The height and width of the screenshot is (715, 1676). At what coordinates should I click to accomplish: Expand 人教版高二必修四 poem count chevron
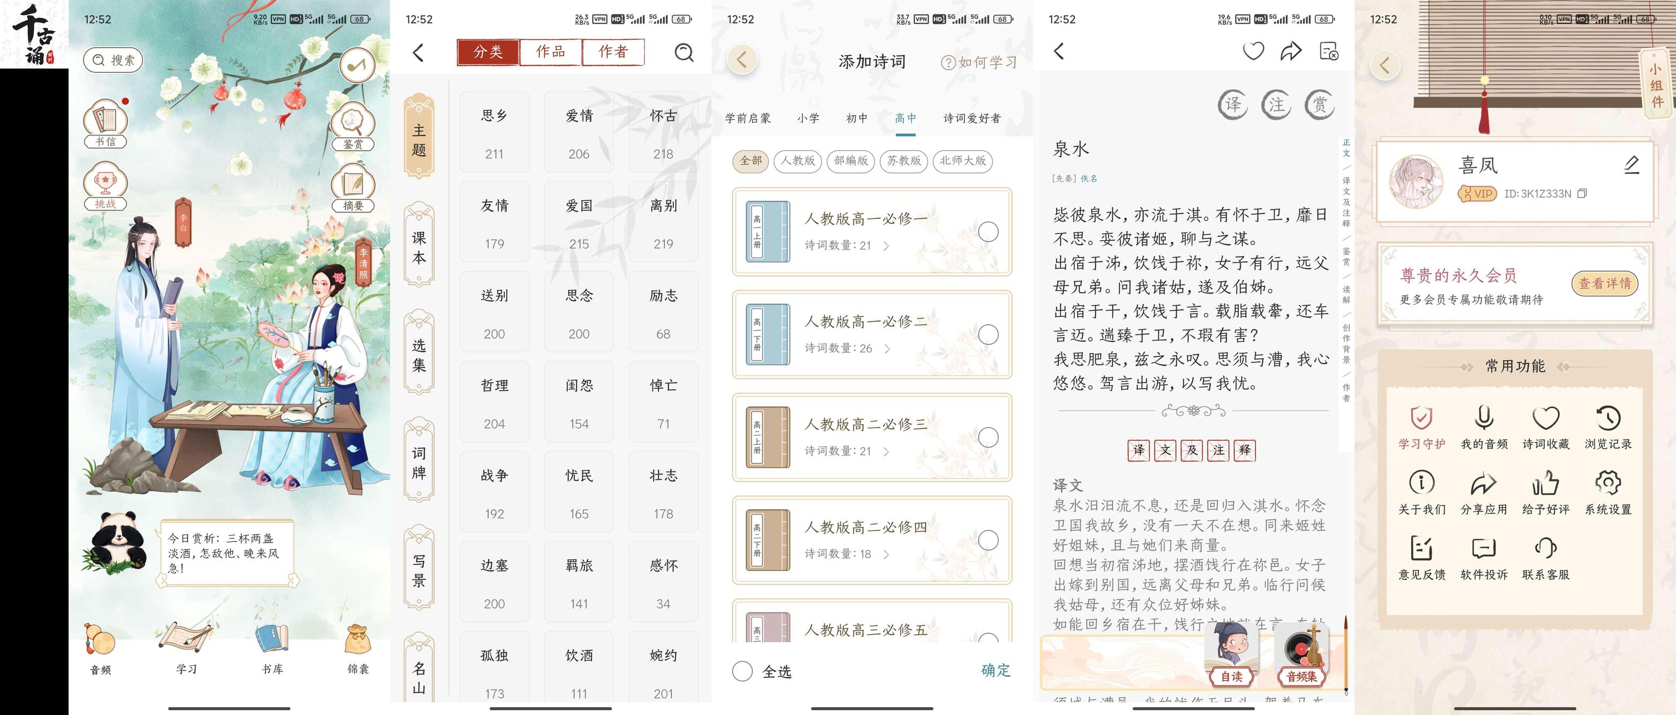pos(886,554)
